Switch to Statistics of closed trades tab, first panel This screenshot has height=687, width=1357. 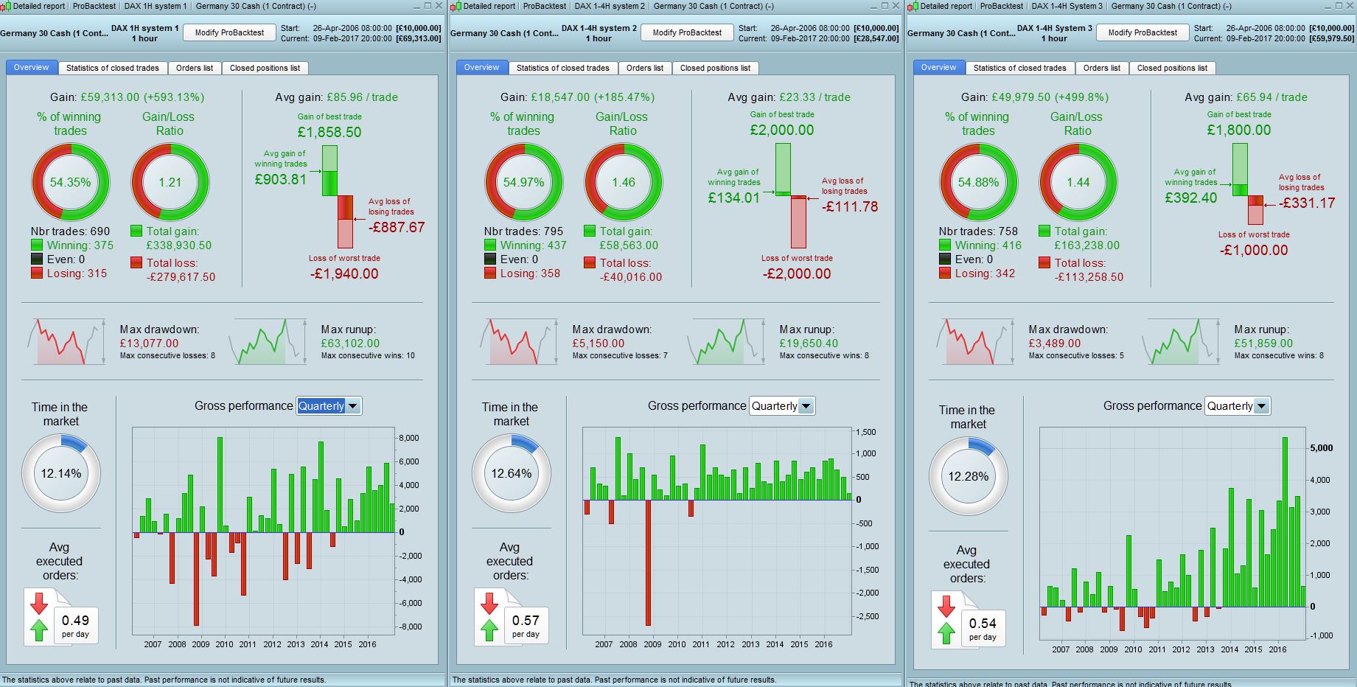[113, 68]
